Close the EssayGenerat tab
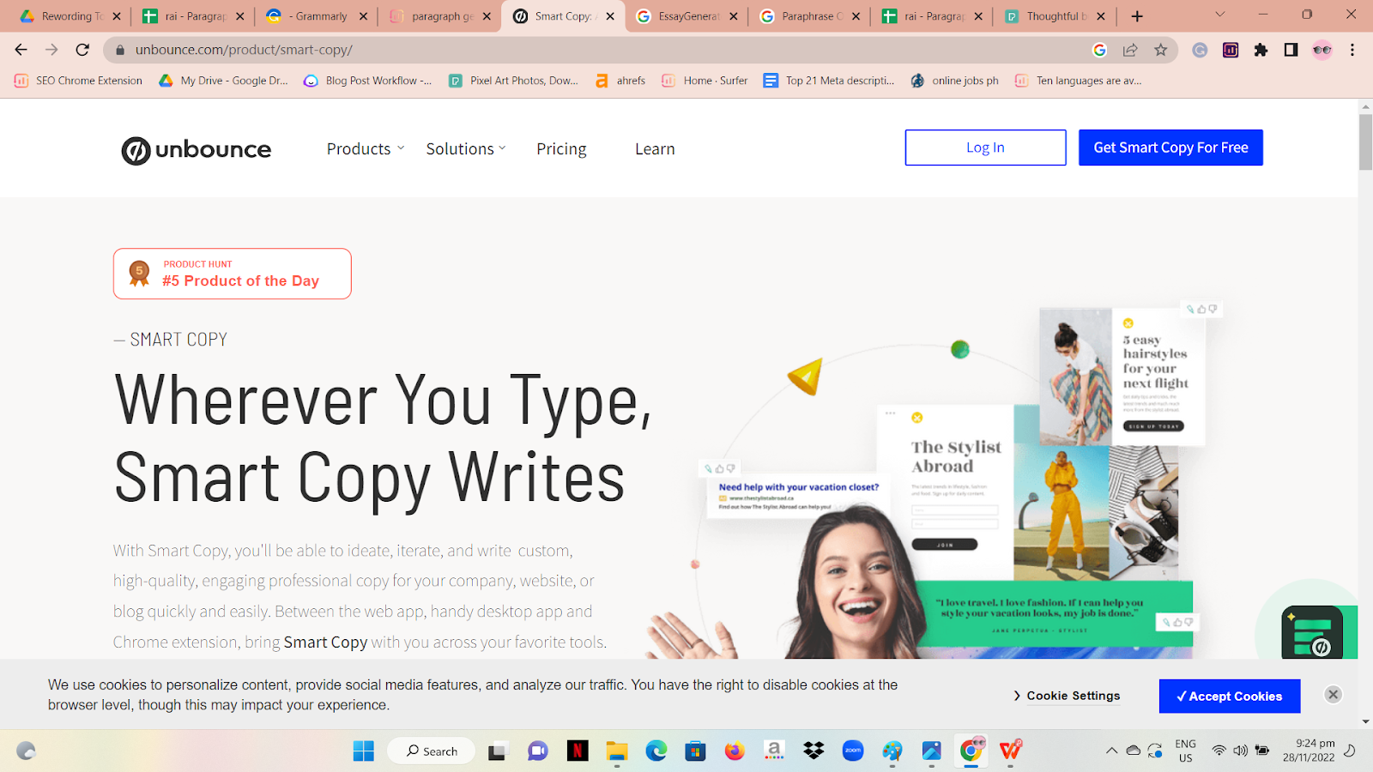Viewport: 1373px width, 772px height. pyautogui.click(x=733, y=16)
